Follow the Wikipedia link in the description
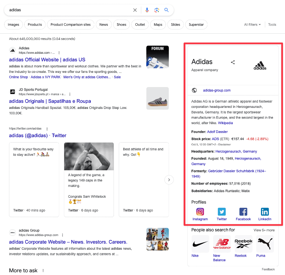Screen dimensions: 285x275 point(225,123)
